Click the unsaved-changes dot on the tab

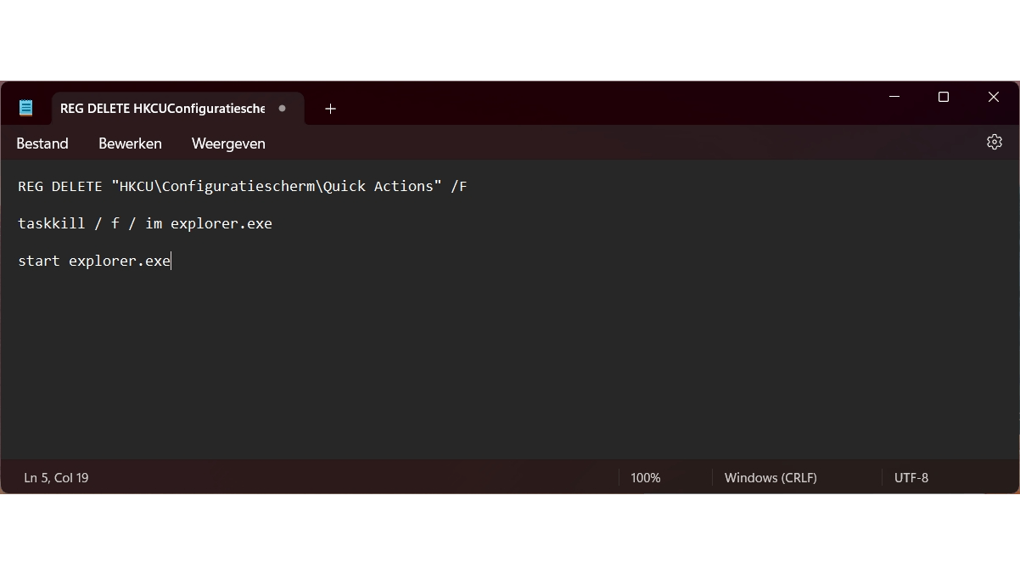click(x=283, y=109)
